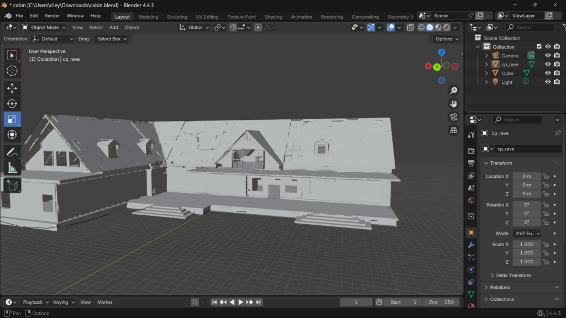Viewport: 566px width, 318px height.
Task: Open rotation Mode XYZ Euler dropdown
Action: pos(527,234)
